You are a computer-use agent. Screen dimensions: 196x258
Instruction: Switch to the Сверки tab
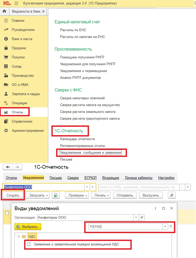[x=73, y=178]
